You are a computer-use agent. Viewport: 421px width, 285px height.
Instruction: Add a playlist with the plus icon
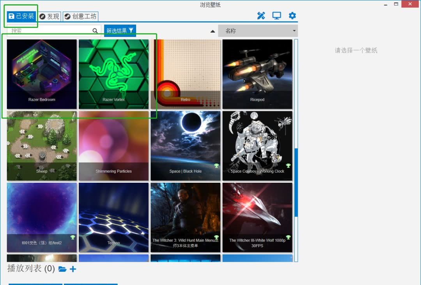[x=73, y=269]
